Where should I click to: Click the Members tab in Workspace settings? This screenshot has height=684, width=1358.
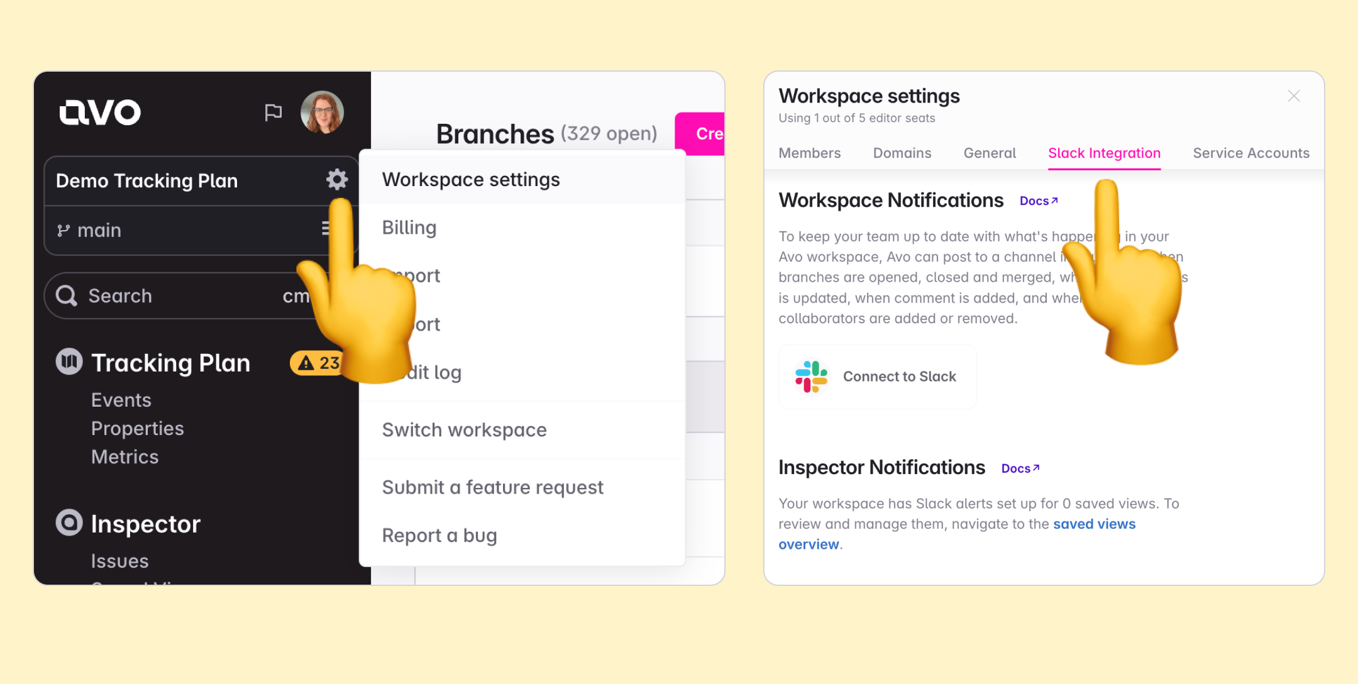point(809,153)
